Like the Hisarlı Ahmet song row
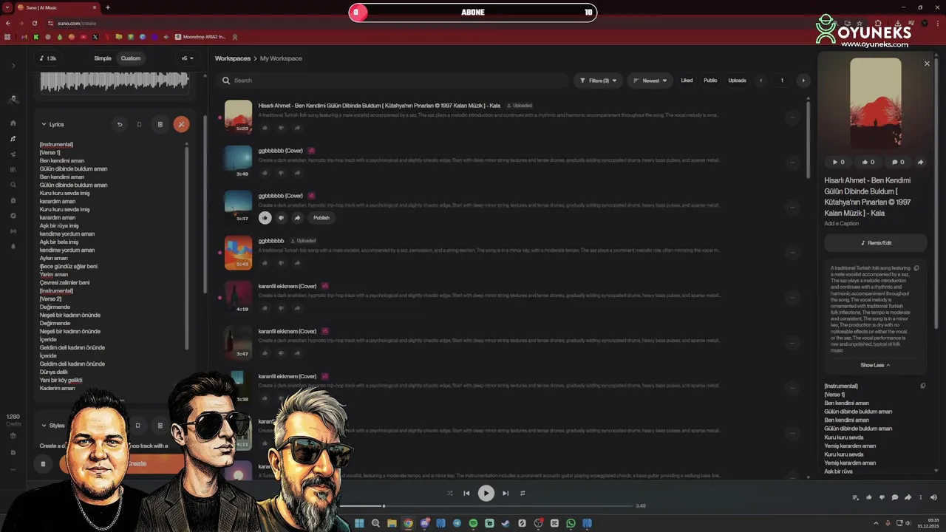 pos(265,128)
